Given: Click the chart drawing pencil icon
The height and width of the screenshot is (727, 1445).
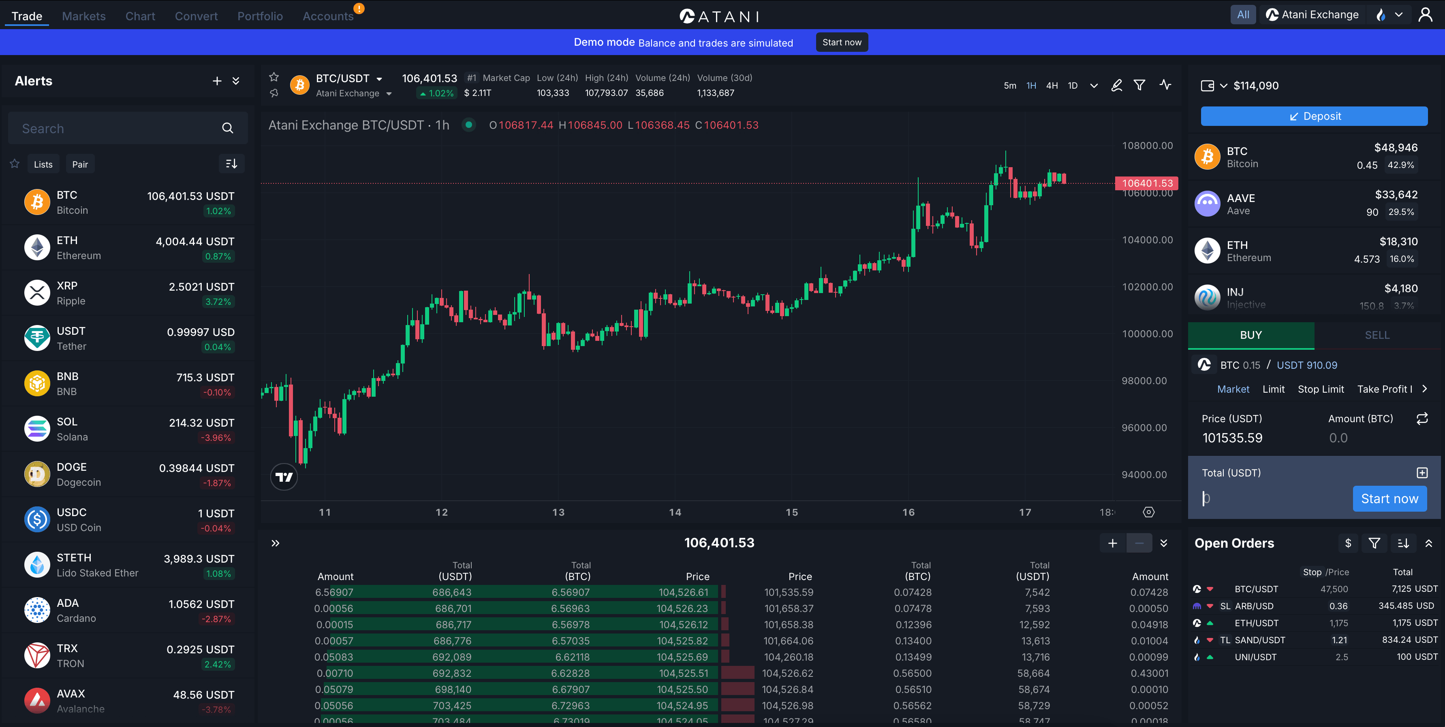Looking at the screenshot, I should coord(1116,85).
